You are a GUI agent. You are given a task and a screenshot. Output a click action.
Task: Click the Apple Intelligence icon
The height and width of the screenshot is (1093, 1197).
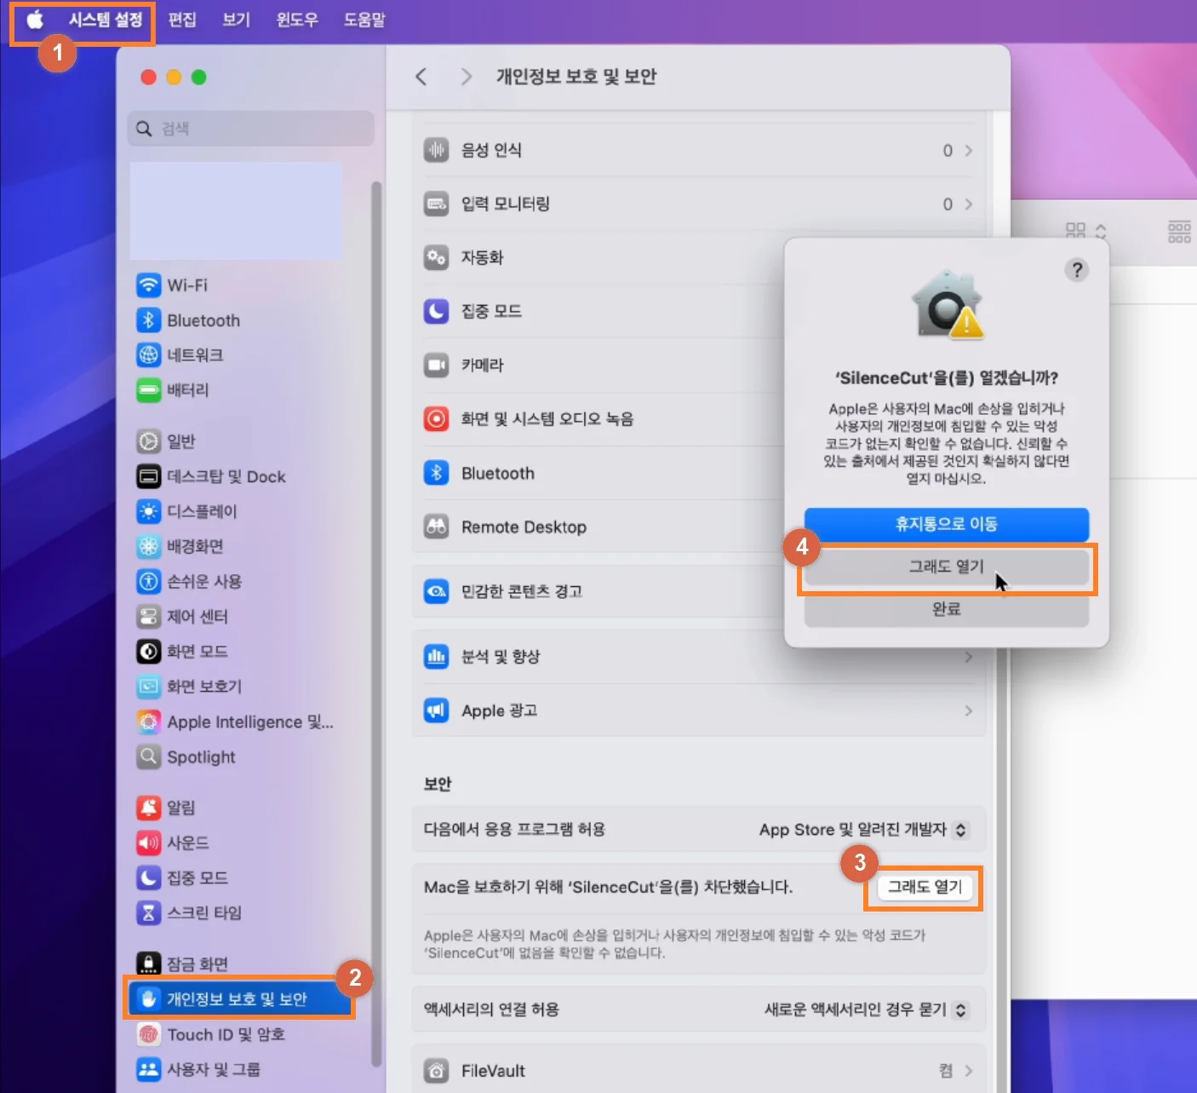149,722
